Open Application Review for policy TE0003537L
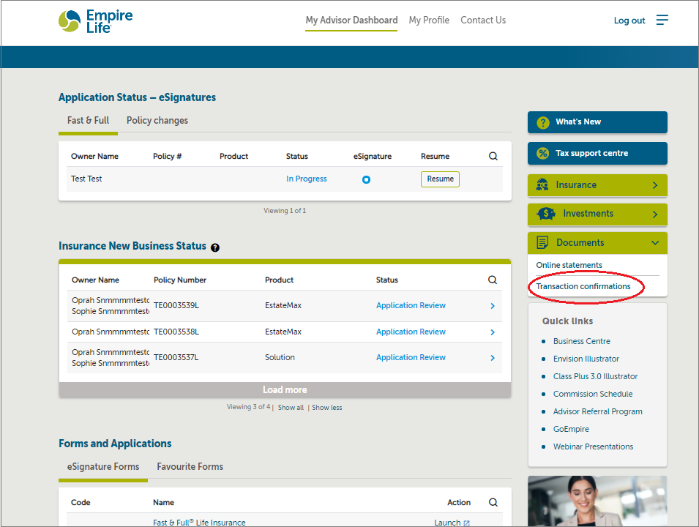The height and width of the screenshot is (527, 699). point(411,357)
